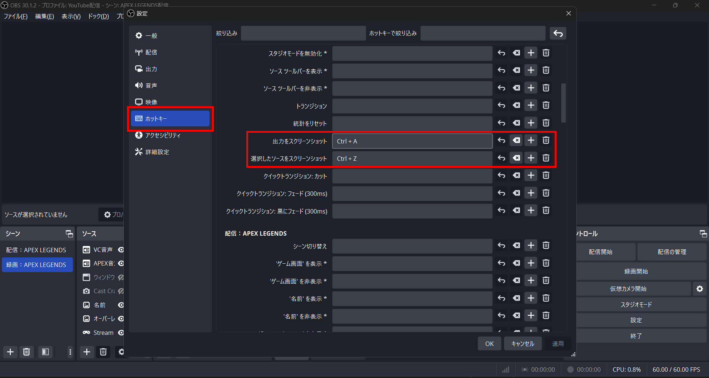Click the 配信の管理 button
709x378 pixels.
coord(672,252)
